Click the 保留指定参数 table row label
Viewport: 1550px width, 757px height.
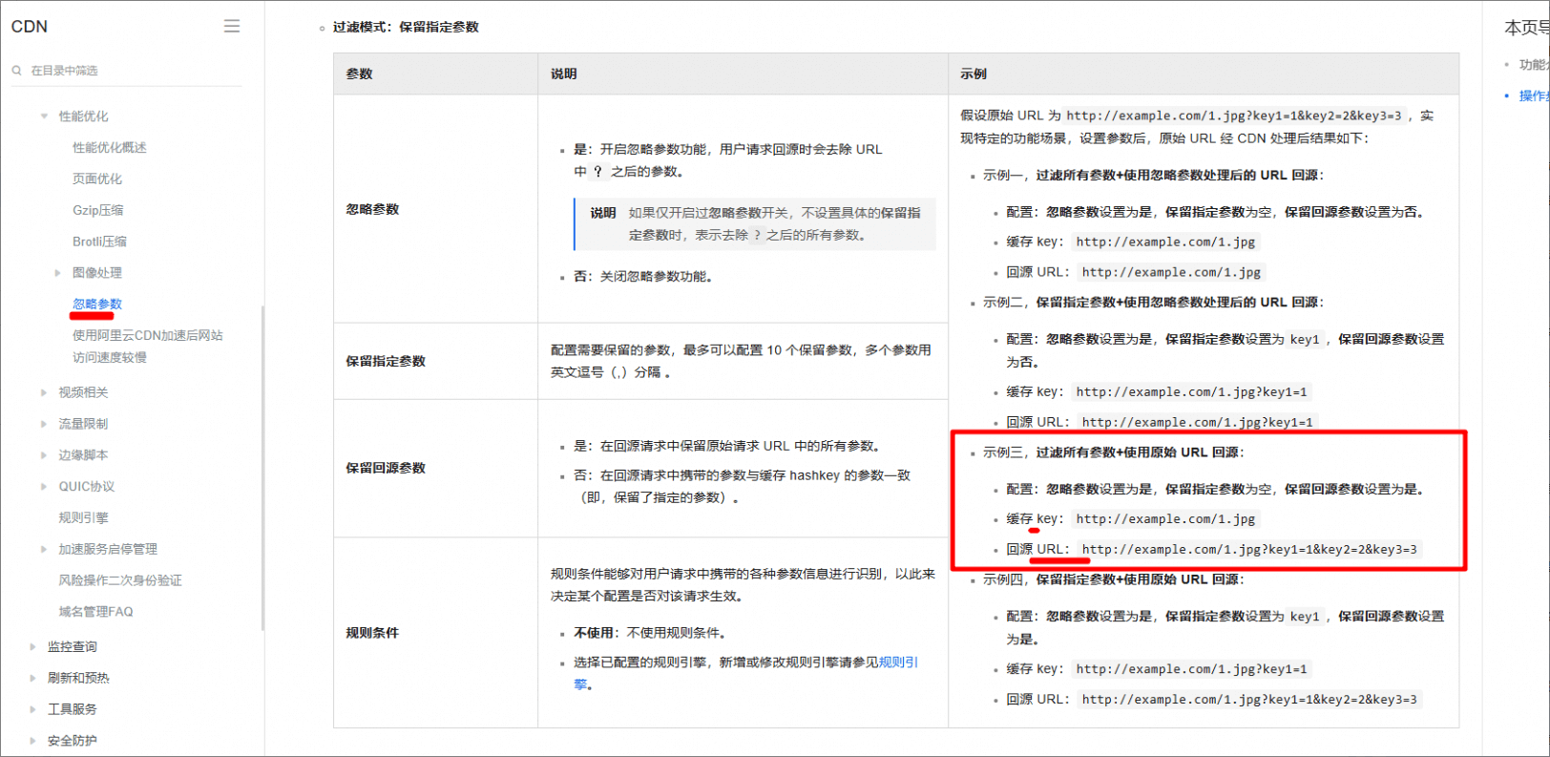click(x=386, y=361)
